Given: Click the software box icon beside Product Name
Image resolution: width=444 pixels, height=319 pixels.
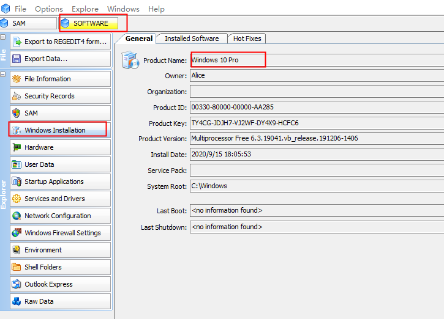Looking at the screenshot, I should [x=130, y=60].
